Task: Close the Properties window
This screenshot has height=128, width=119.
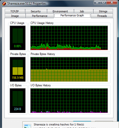Action: (x=112, y=3)
